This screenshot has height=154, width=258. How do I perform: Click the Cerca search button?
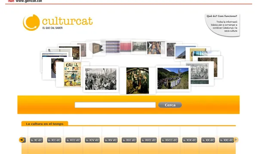[x=170, y=105]
